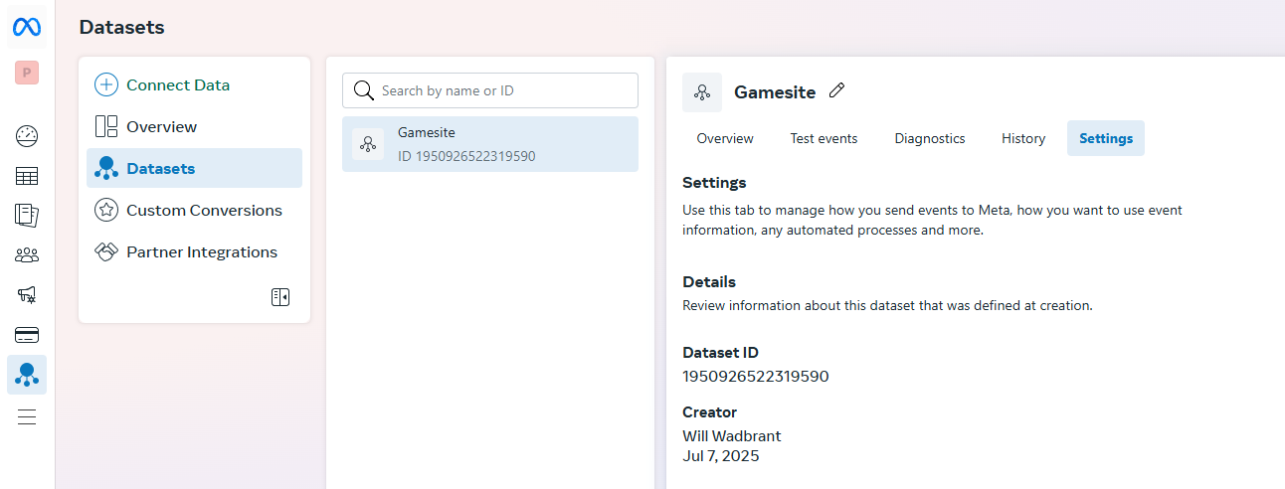1285x489 pixels.
Task: Switch to the dataset Overview tab
Action: pyautogui.click(x=725, y=138)
